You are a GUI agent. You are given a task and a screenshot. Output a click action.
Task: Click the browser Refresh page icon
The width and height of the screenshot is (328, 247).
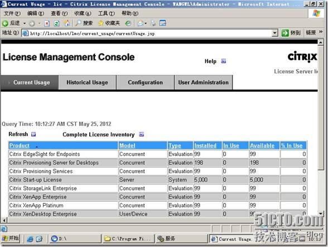[56, 23]
